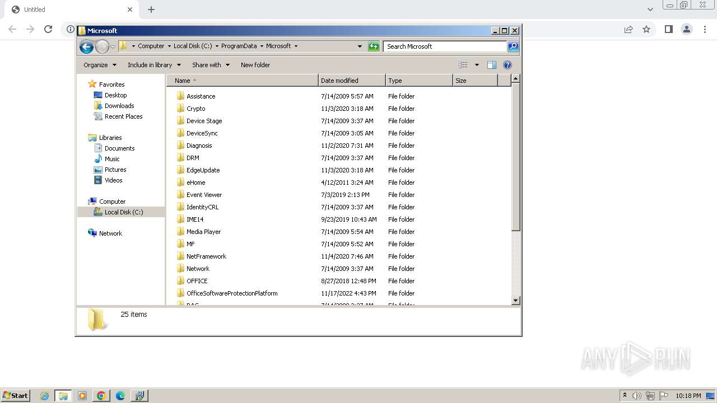Sort by the Name column header

(243, 81)
